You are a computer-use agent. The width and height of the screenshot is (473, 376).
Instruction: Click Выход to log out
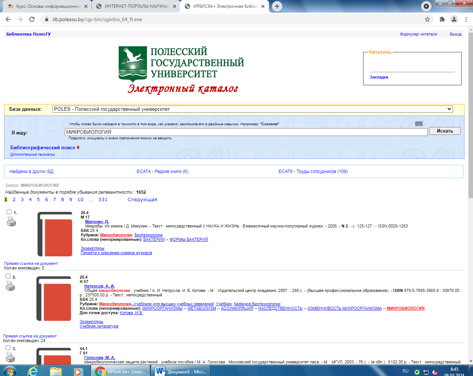tap(456, 34)
